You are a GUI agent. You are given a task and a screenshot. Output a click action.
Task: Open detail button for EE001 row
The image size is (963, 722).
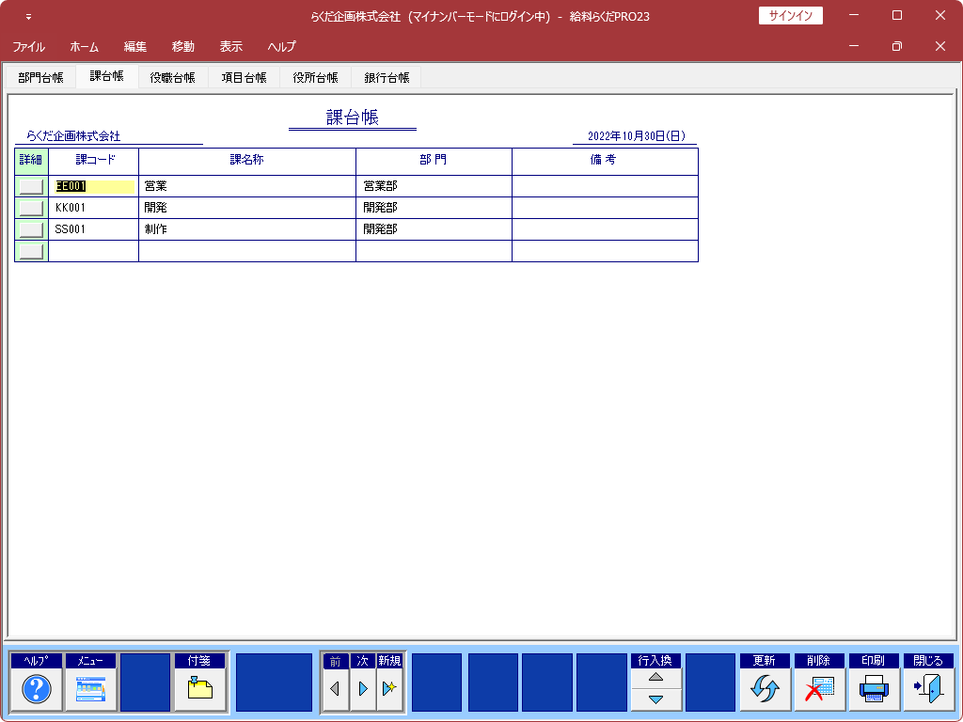point(31,186)
